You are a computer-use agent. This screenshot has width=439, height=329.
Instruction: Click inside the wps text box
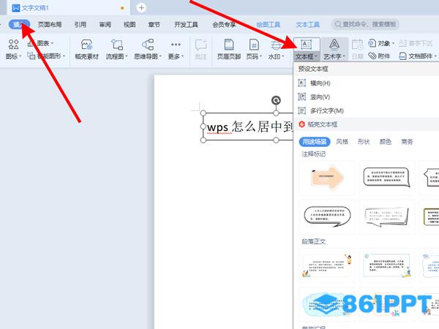click(249, 127)
